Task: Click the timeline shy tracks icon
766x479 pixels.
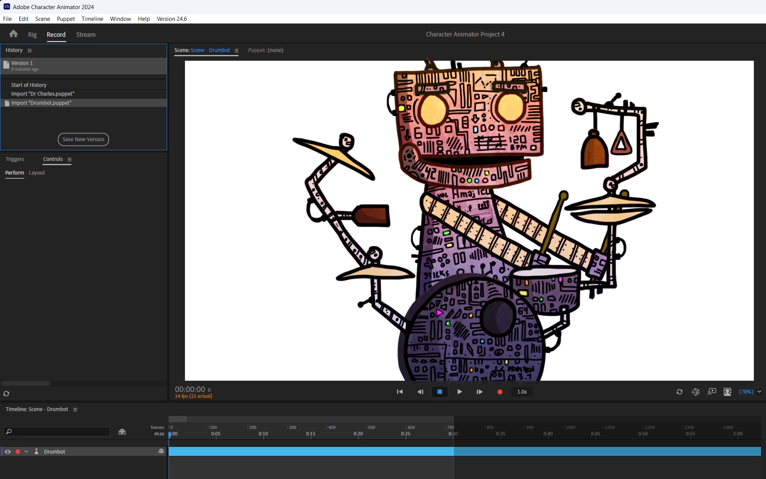Action: [122, 432]
